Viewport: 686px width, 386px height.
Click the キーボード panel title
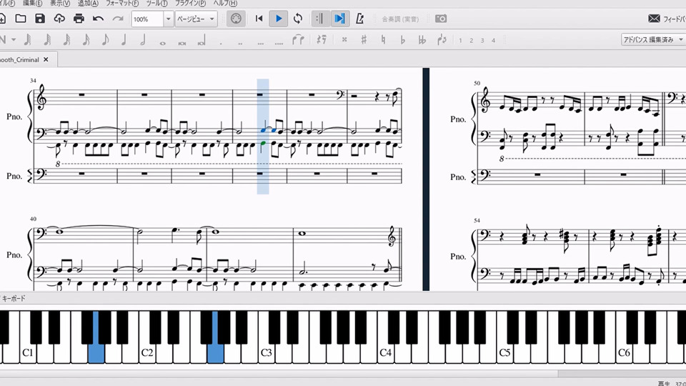click(x=14, y=299)
